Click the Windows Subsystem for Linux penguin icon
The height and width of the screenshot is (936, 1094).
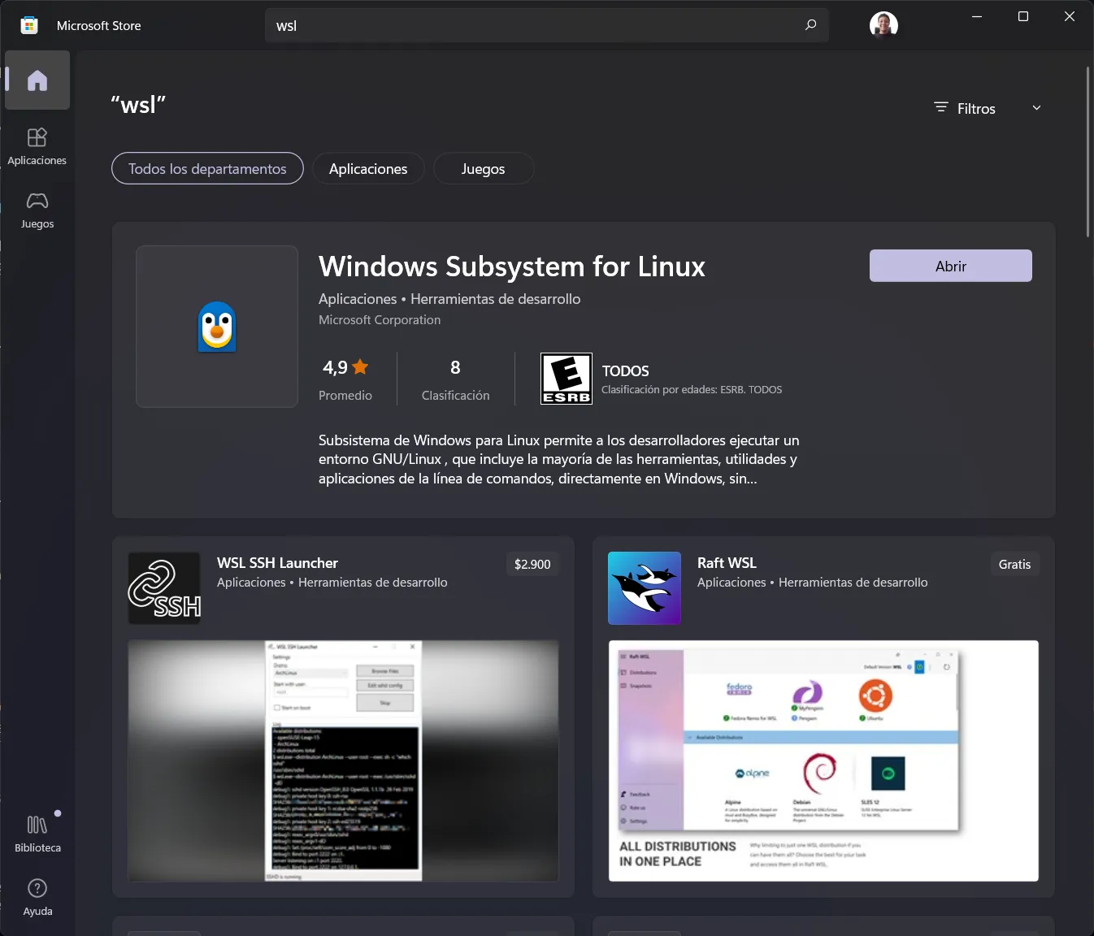coord(217,327)
